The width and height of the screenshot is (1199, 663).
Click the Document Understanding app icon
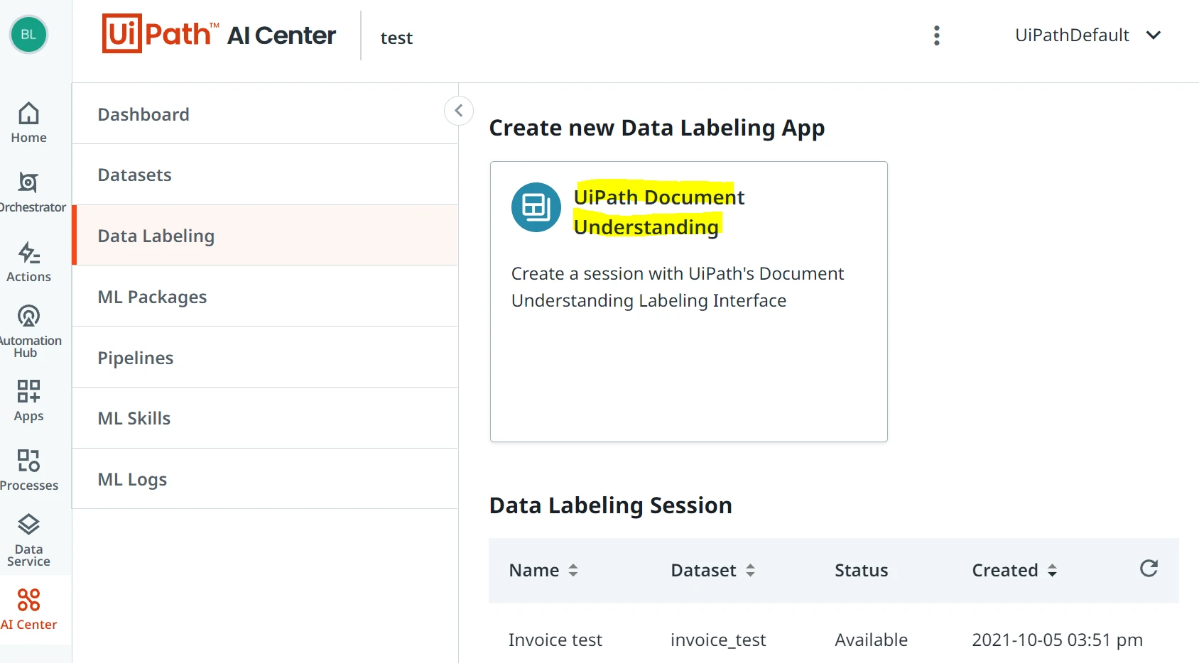coord(536,207)
